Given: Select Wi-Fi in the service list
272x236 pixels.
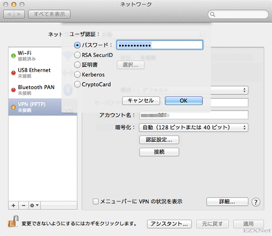Looking at the screenshot, I should pyautogui.click(x=35, y=56).
